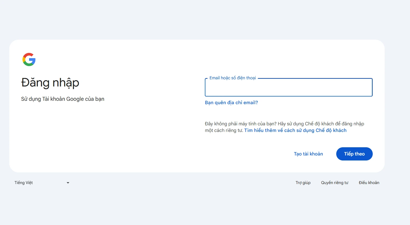Click the Tiếp theo button
Viewport: 410px width, 225px height.
click(354, 154)
